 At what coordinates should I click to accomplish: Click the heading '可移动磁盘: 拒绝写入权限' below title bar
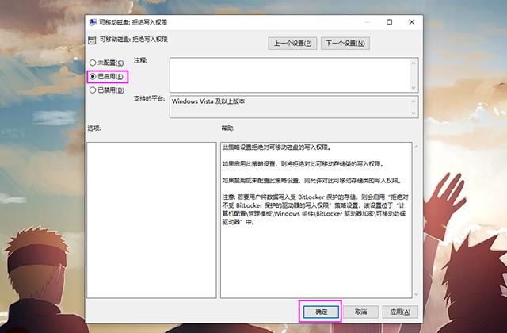point(134,40)
